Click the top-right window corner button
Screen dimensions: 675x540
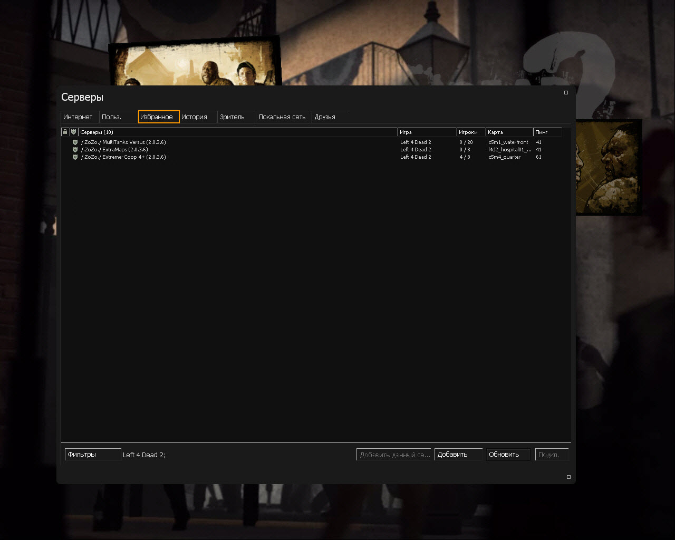[x=566, y=93]
